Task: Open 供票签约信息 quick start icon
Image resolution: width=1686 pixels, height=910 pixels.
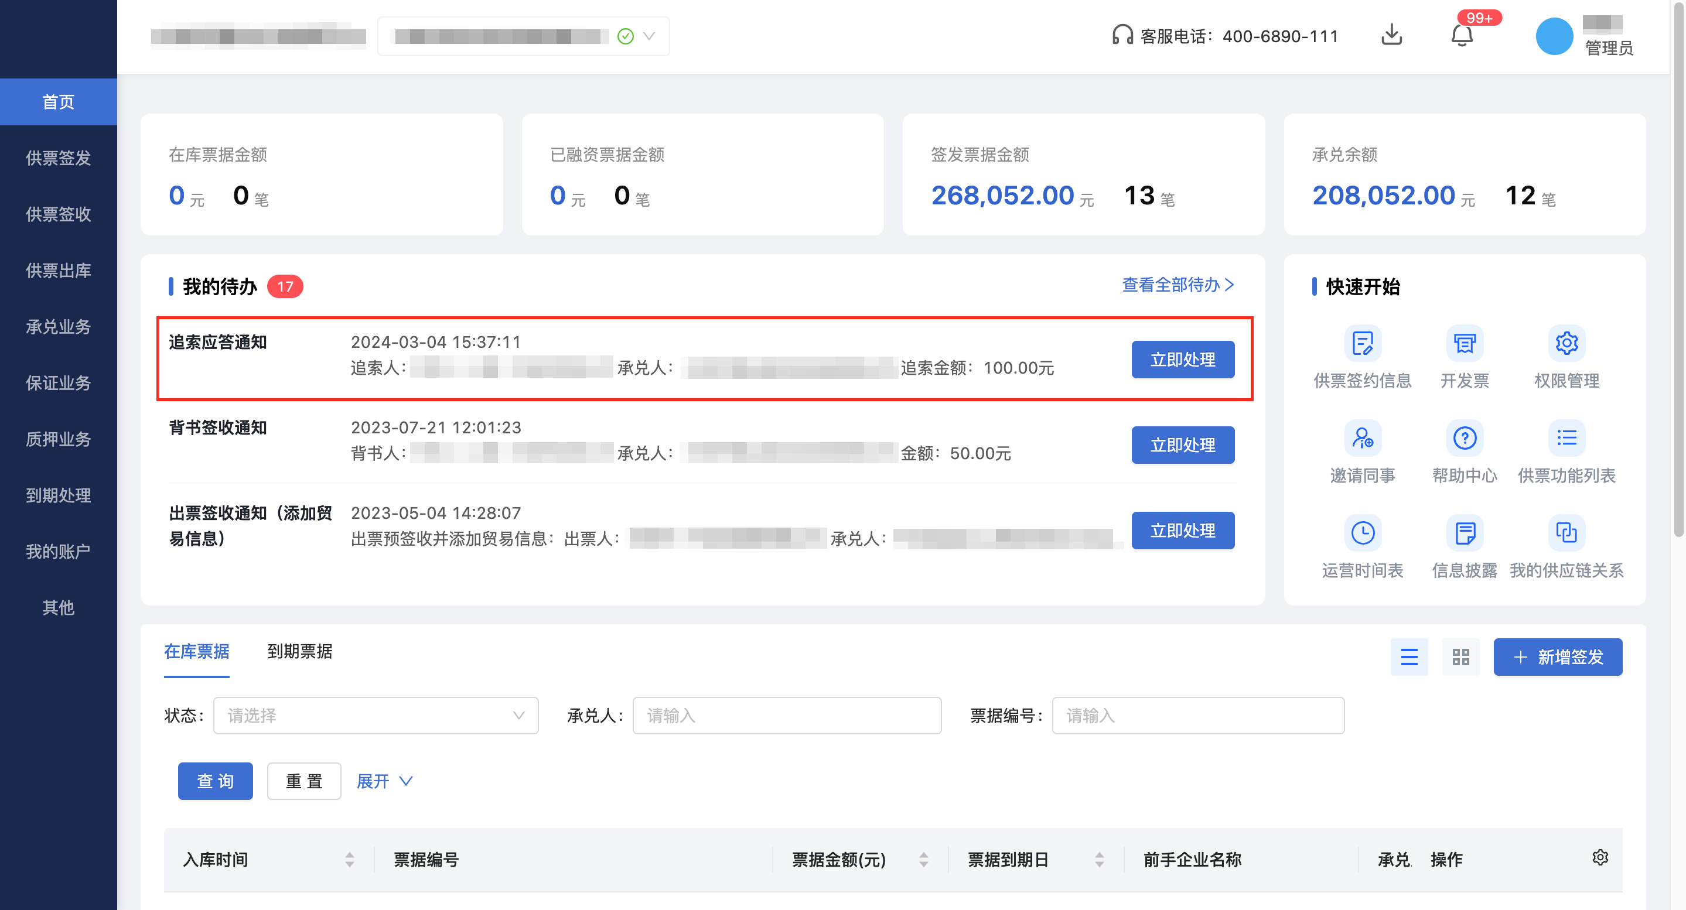Action: tap(1362, 343)
